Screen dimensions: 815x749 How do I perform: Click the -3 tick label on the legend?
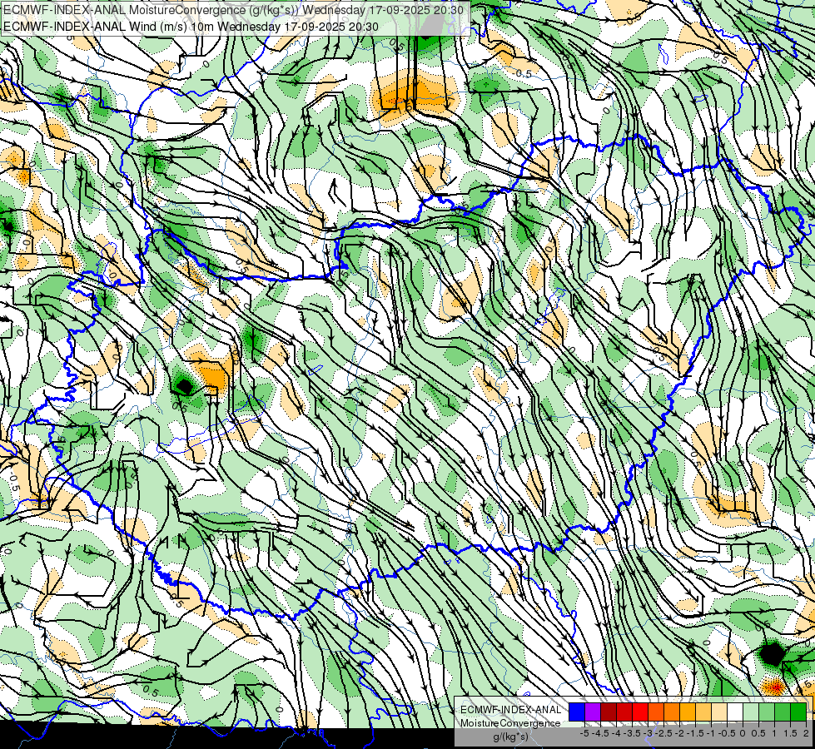649,733
